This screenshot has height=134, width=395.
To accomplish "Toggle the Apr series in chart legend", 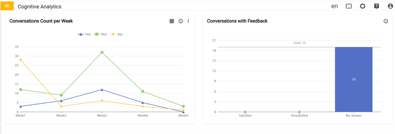I will pyautogui.click(x=116, y=34).
